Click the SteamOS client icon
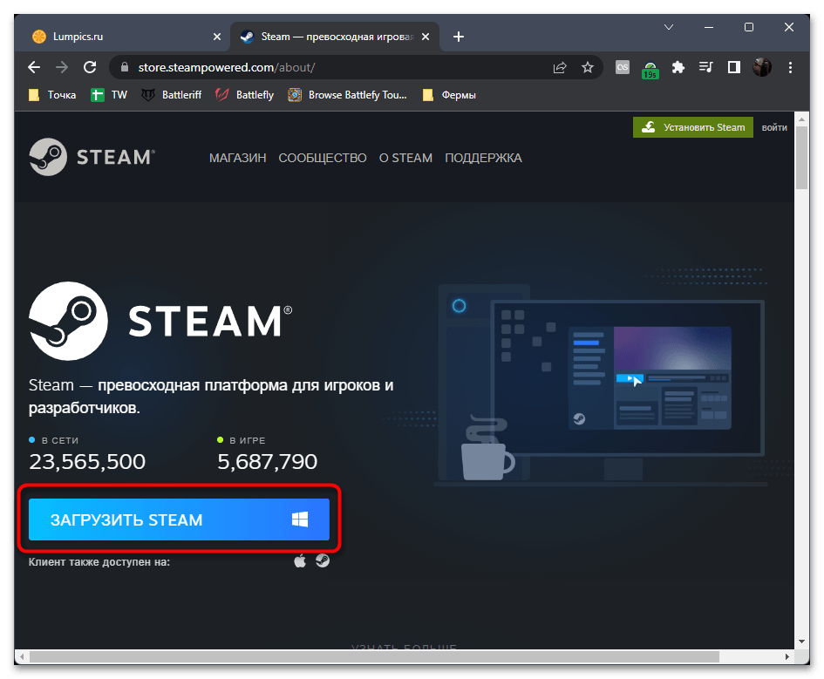Viewport: 824px width, 679px height. click(x=323, y=560)
